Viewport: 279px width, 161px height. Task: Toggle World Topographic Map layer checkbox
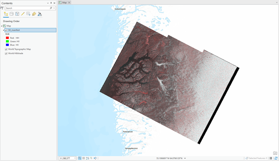pos(6,49)
